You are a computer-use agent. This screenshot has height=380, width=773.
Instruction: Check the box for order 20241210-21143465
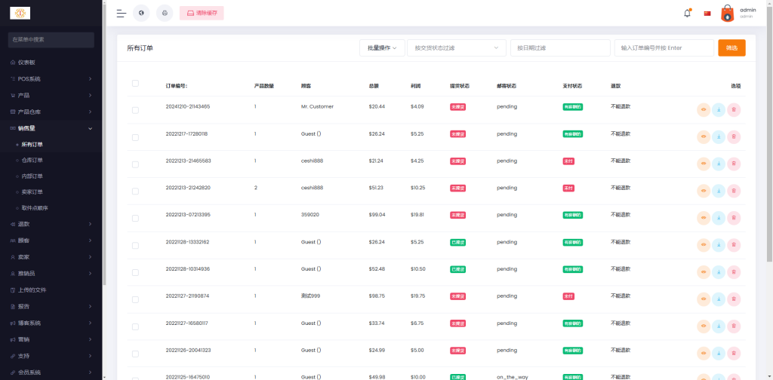click(x=135, y=110)
